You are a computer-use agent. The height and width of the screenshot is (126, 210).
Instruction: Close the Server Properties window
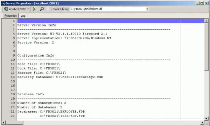coord(206,3)
